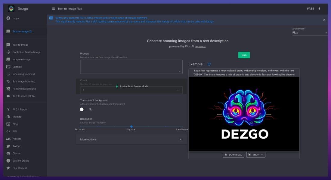The width and height of the screenshot is (331, 180).
Task: Click the Flux Contest link text
Action: click(x=20, y=168)
